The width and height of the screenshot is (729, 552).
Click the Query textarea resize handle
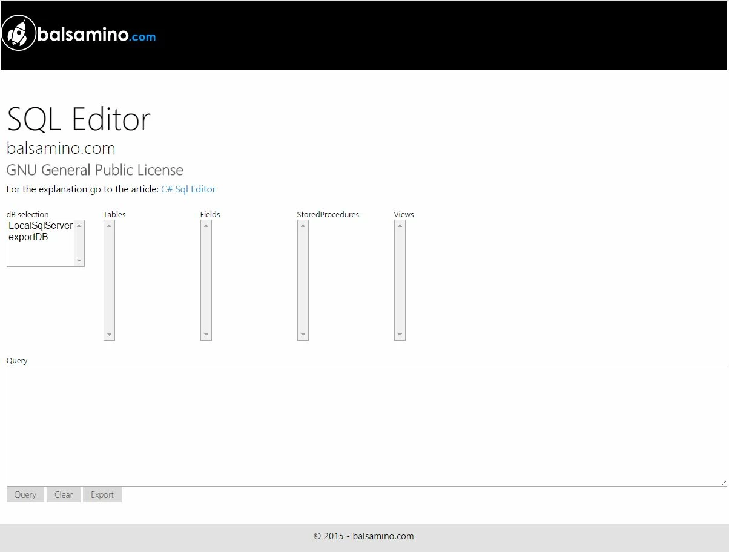tap(724, 483)
